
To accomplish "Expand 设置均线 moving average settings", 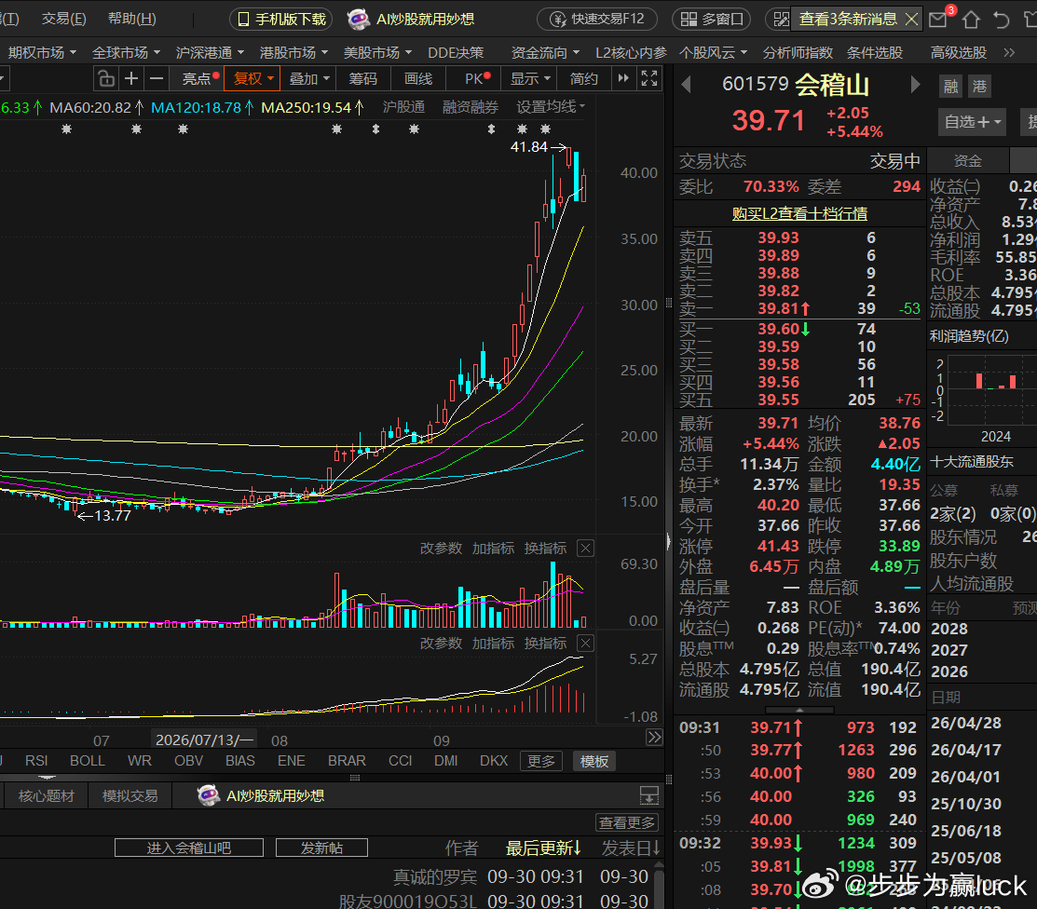I will point(551,107).
